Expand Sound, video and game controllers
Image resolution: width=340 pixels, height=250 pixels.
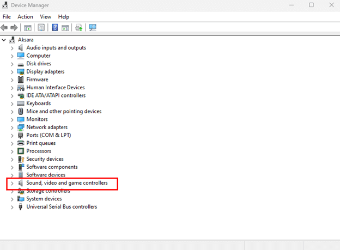(12, 184)
